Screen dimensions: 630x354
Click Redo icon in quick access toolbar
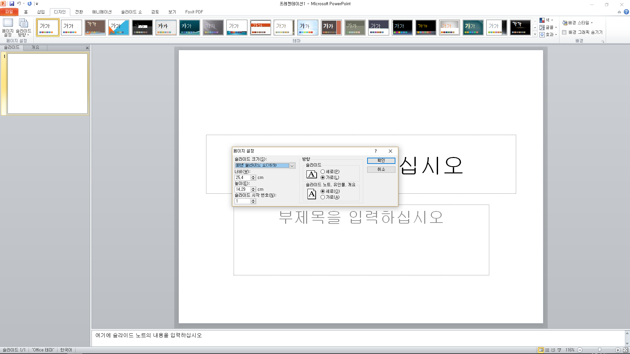point(30,4)
